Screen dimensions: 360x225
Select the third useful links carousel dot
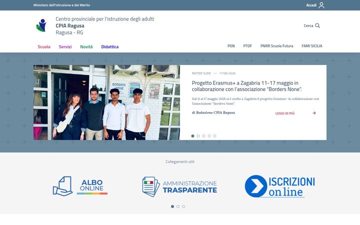[x=183, y=206]
